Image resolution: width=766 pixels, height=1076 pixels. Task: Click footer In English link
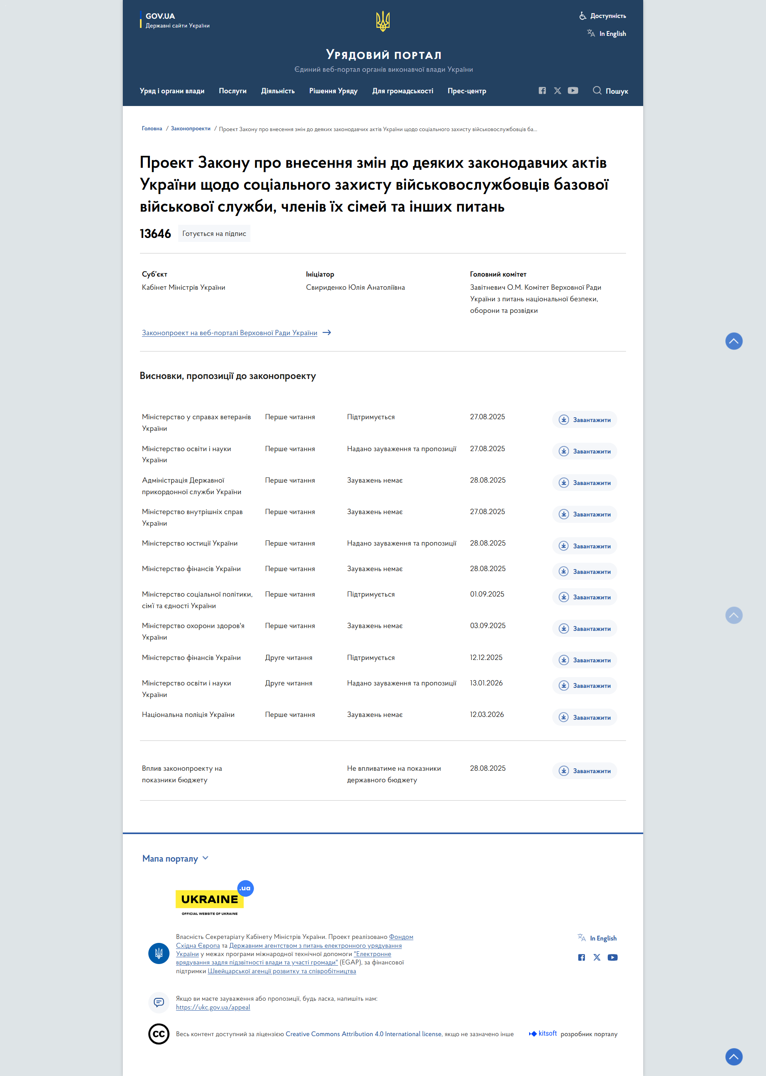[597, 938]
